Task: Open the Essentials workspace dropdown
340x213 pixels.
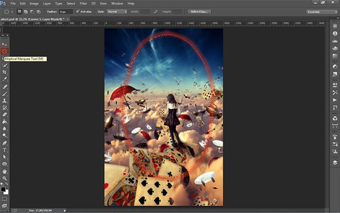Action: 322,12
